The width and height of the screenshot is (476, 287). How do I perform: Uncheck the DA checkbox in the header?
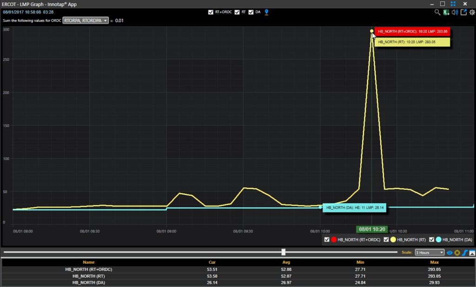251,12
